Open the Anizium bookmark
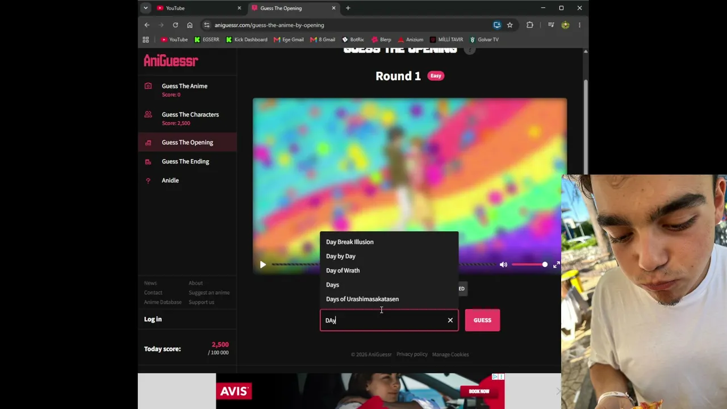The image size is (727, 409). click(411, 40)
